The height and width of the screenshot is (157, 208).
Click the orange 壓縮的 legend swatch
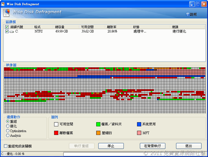[98, 133]
